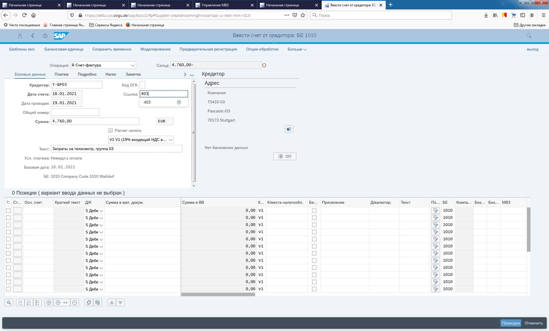Click the positions table horizontal scrollbar
Image resolution: width=549 pixels, height=331 pixels.
pyautogui.click(x=218, y=294)
